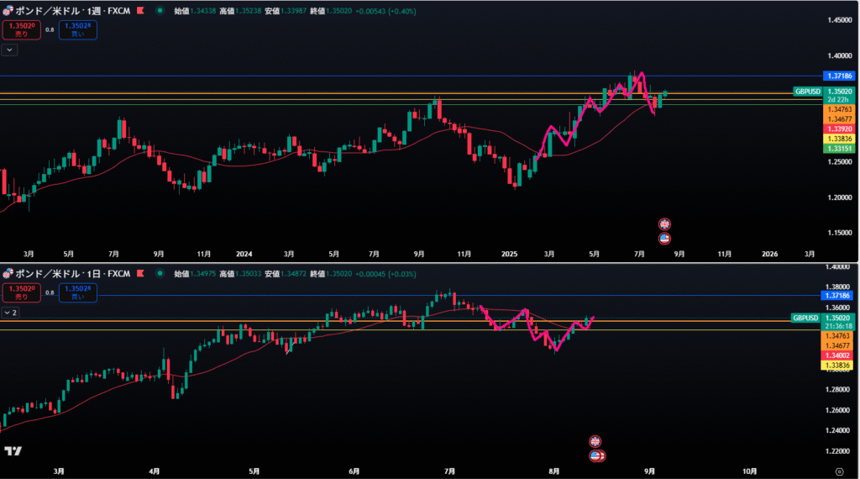
Task: Click the GBP/USD flag symbol icon on the weekly chart
Action: tap(8, 10)
